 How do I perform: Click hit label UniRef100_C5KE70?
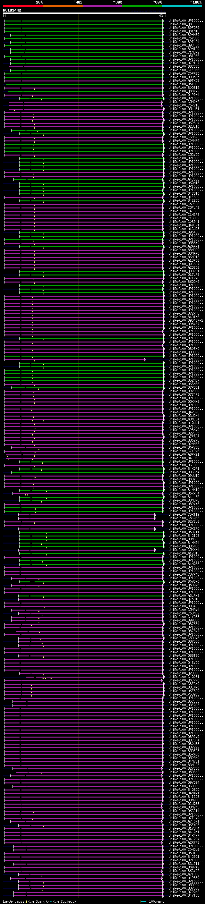[184, 528]
